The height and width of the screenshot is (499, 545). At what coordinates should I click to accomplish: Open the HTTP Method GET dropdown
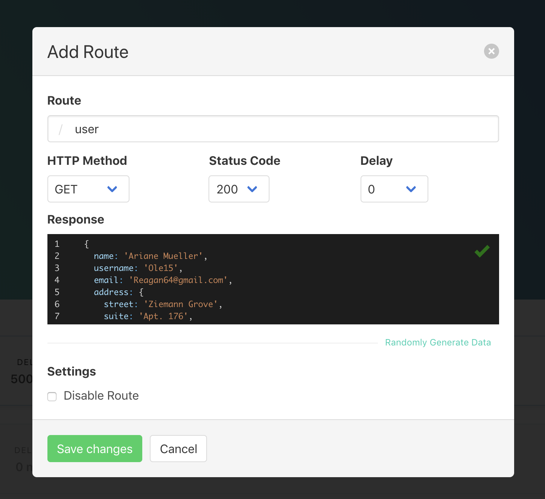click(88, 189)
